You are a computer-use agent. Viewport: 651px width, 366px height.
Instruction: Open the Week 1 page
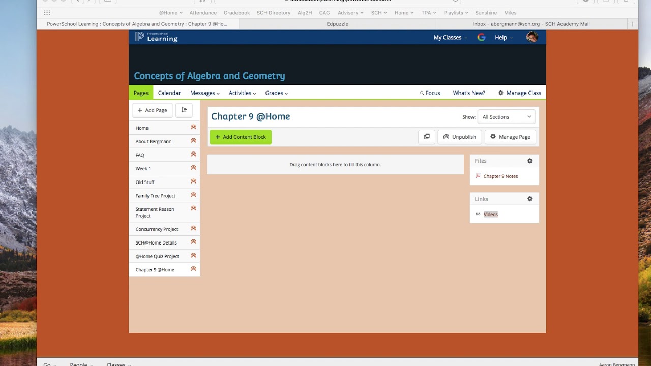[x=143, y=168]
